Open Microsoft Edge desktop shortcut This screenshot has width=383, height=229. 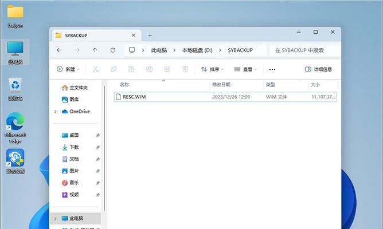pos(15,127)
